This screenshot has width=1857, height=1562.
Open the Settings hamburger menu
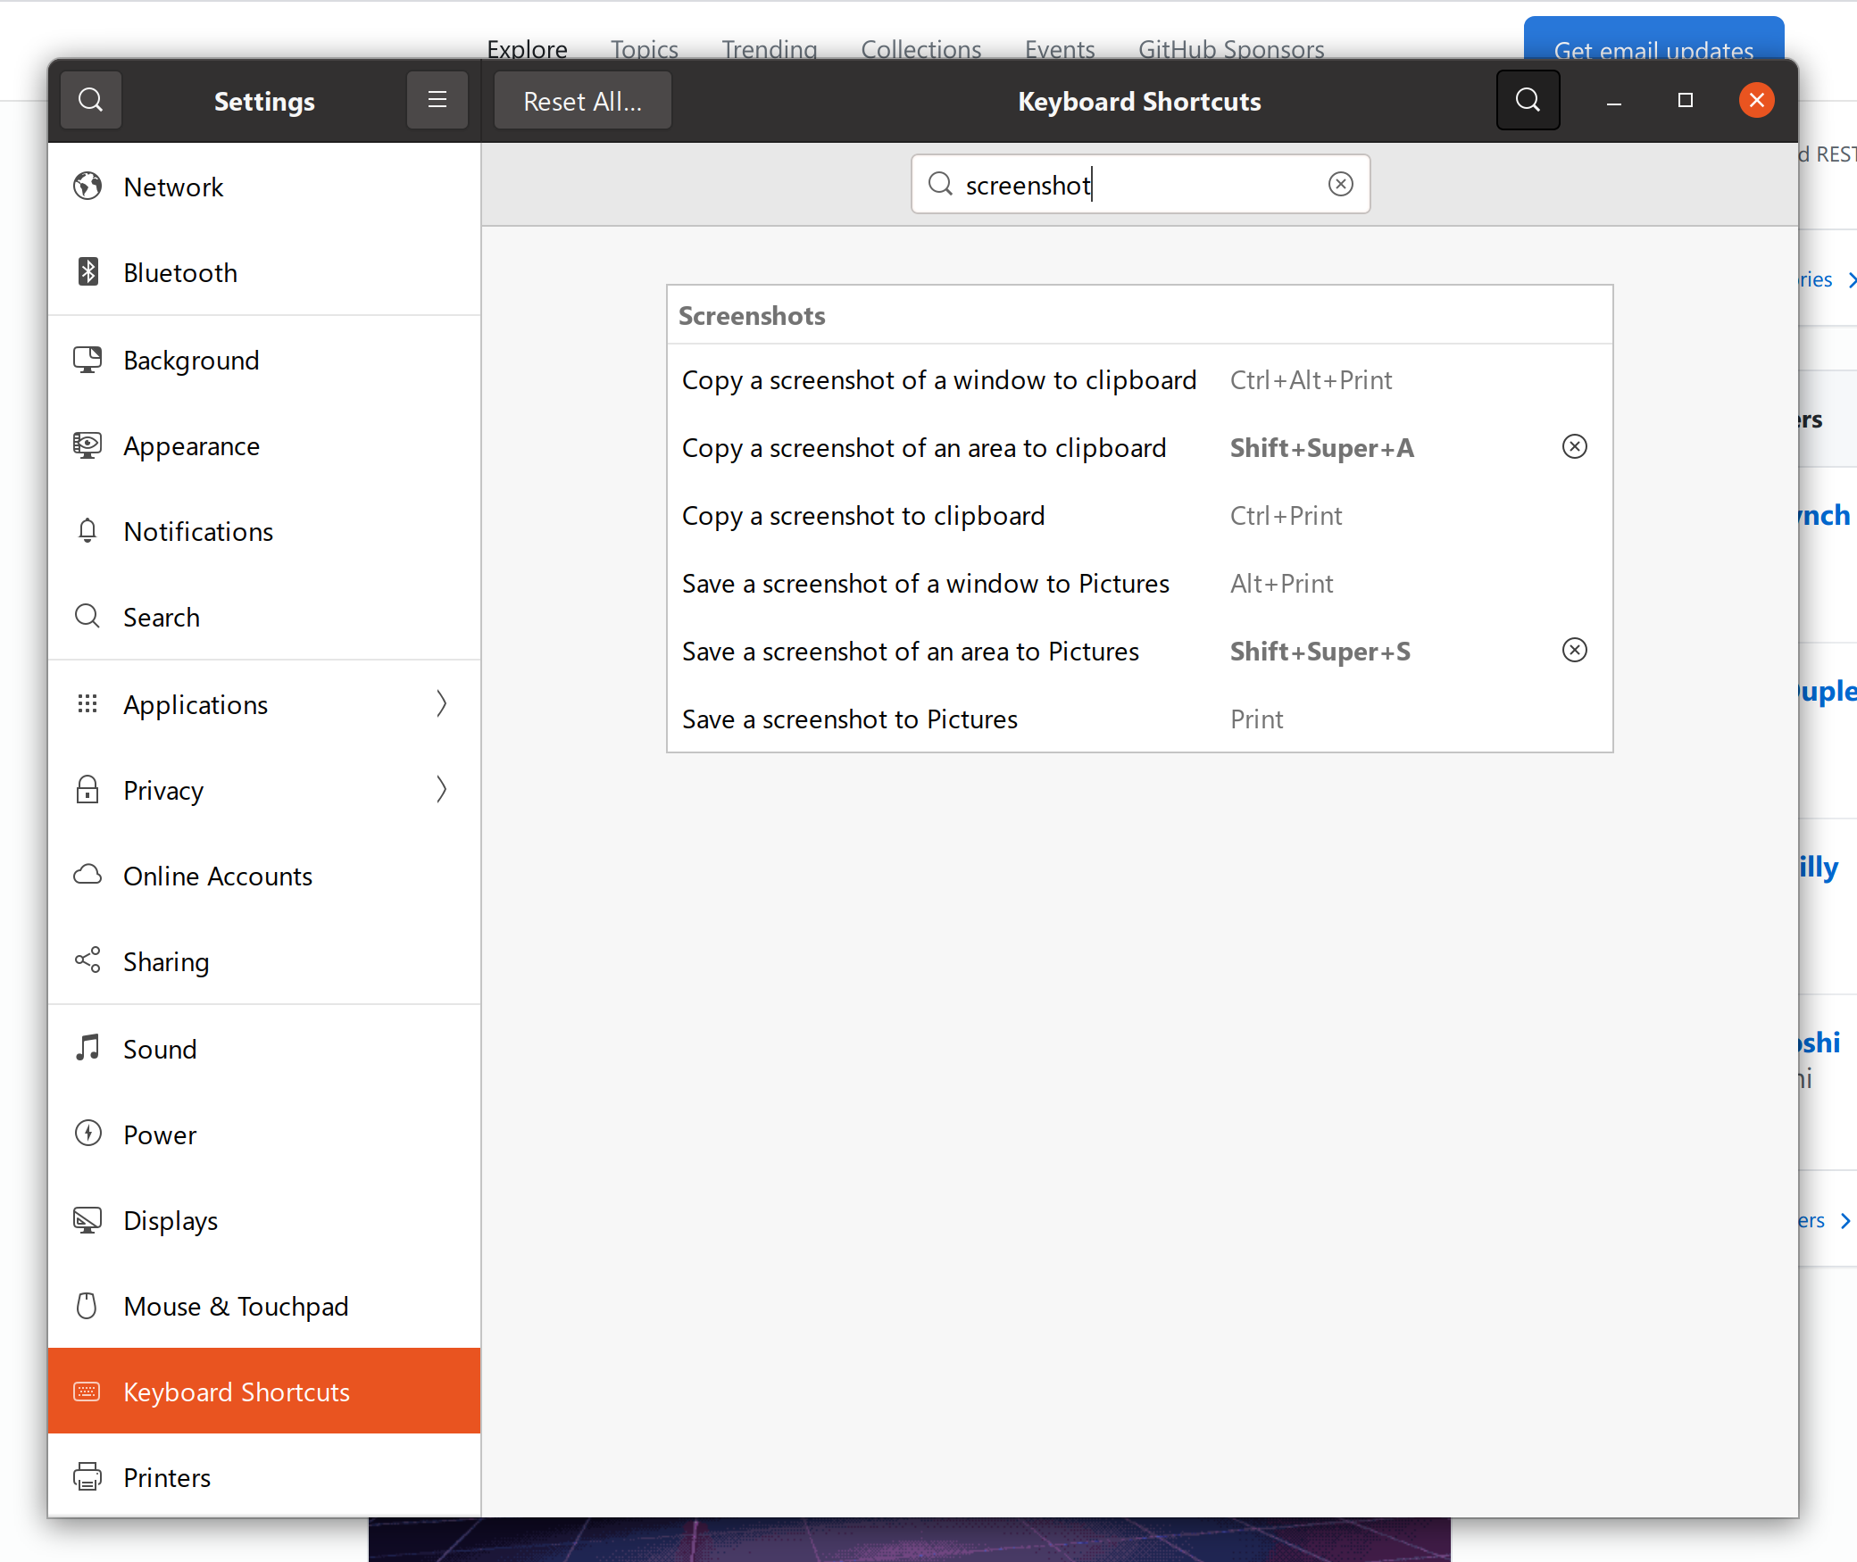(x=437, y=100)
